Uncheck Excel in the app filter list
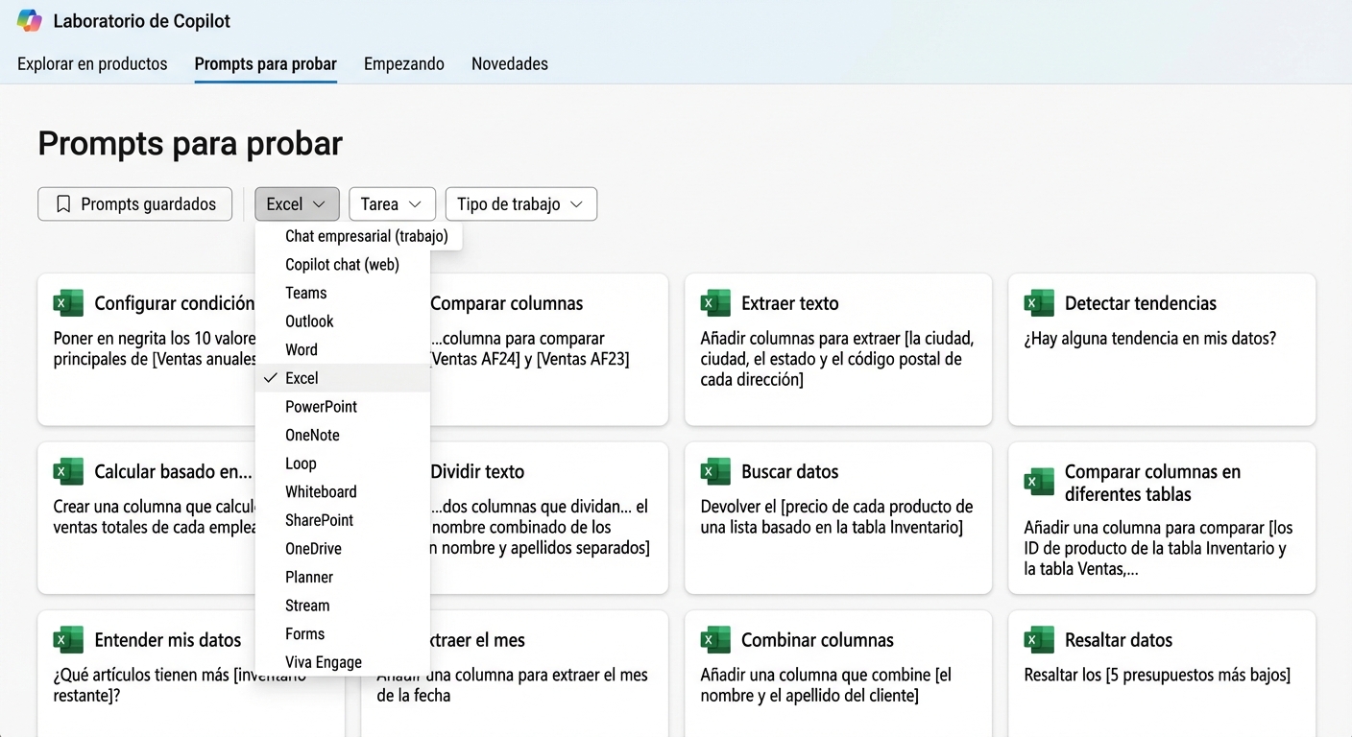Image resolution: width=1352 pixels, height=737 pixels. click(302, 378)
